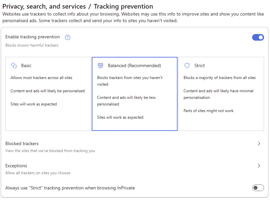Click "Allows most trackers across all sites" text
Image resolution: width=270 pixels, height=200 pixels.
click(x=41, y=78)
